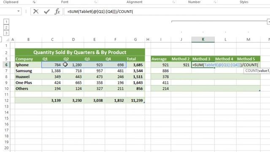Image resolution: width=270 pixels, height=152 pixels.
Task: Select column B header
Action: point(28,39)
